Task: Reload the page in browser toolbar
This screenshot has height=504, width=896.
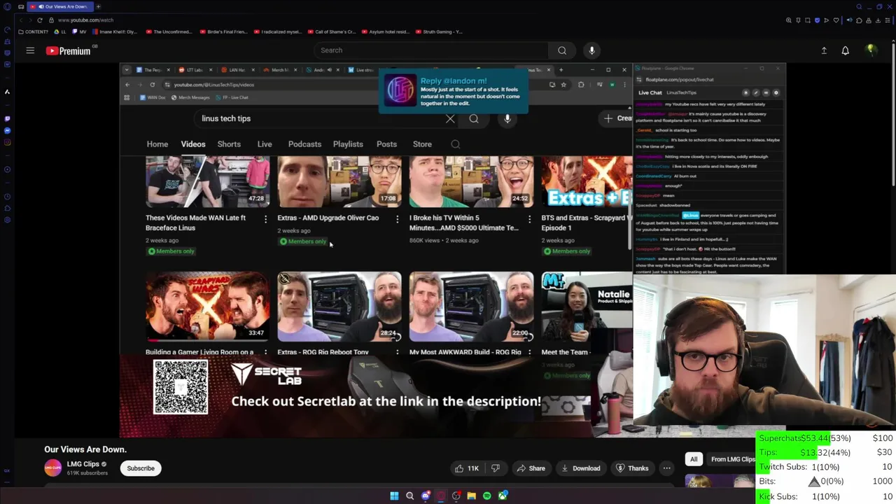Action: pos(39,20)
